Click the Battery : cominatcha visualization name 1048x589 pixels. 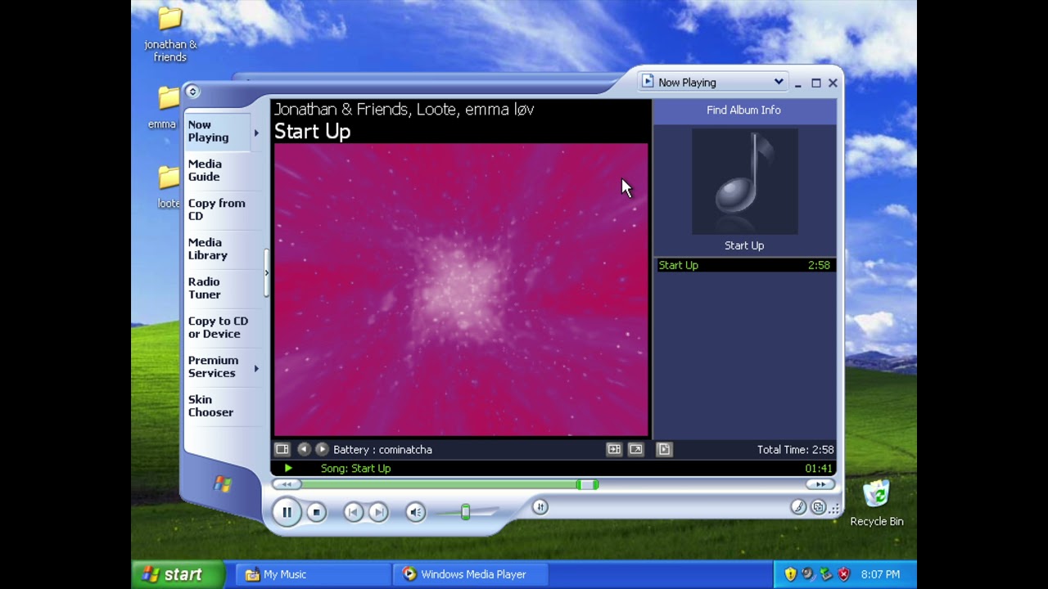coord(382,449)
